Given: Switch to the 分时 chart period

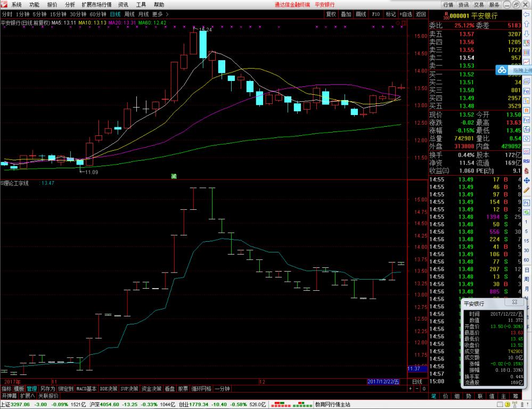Looking at the screenshot, I should point(7,14).
